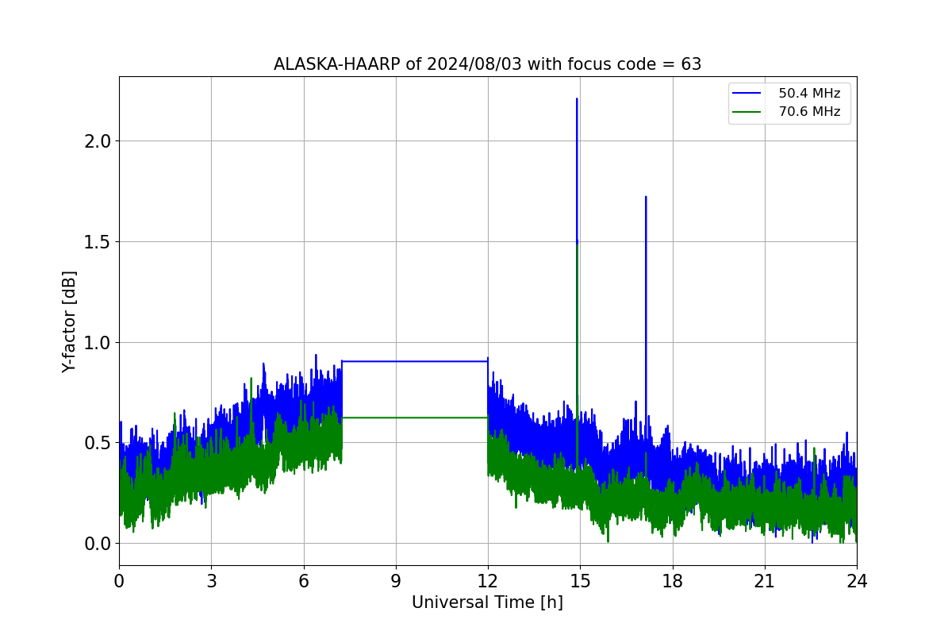Click the y-axis tick label 1.5
Screen dimensions: 952x635
[98, 241]
